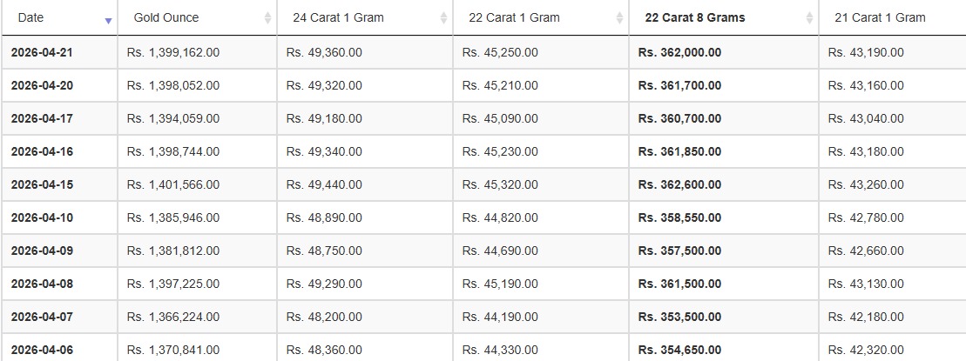The image size is (966, 361).
Task: Click the 22 Carat 1 Gram sort arrows
Action: [x=619, y=18]
